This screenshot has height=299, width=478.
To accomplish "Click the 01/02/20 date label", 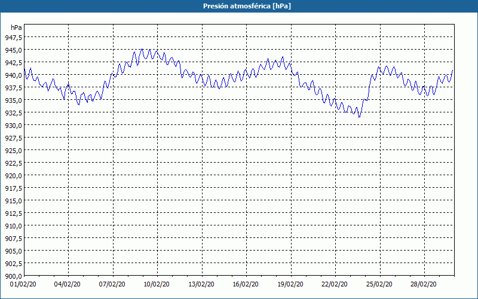I will click(23, 285).
